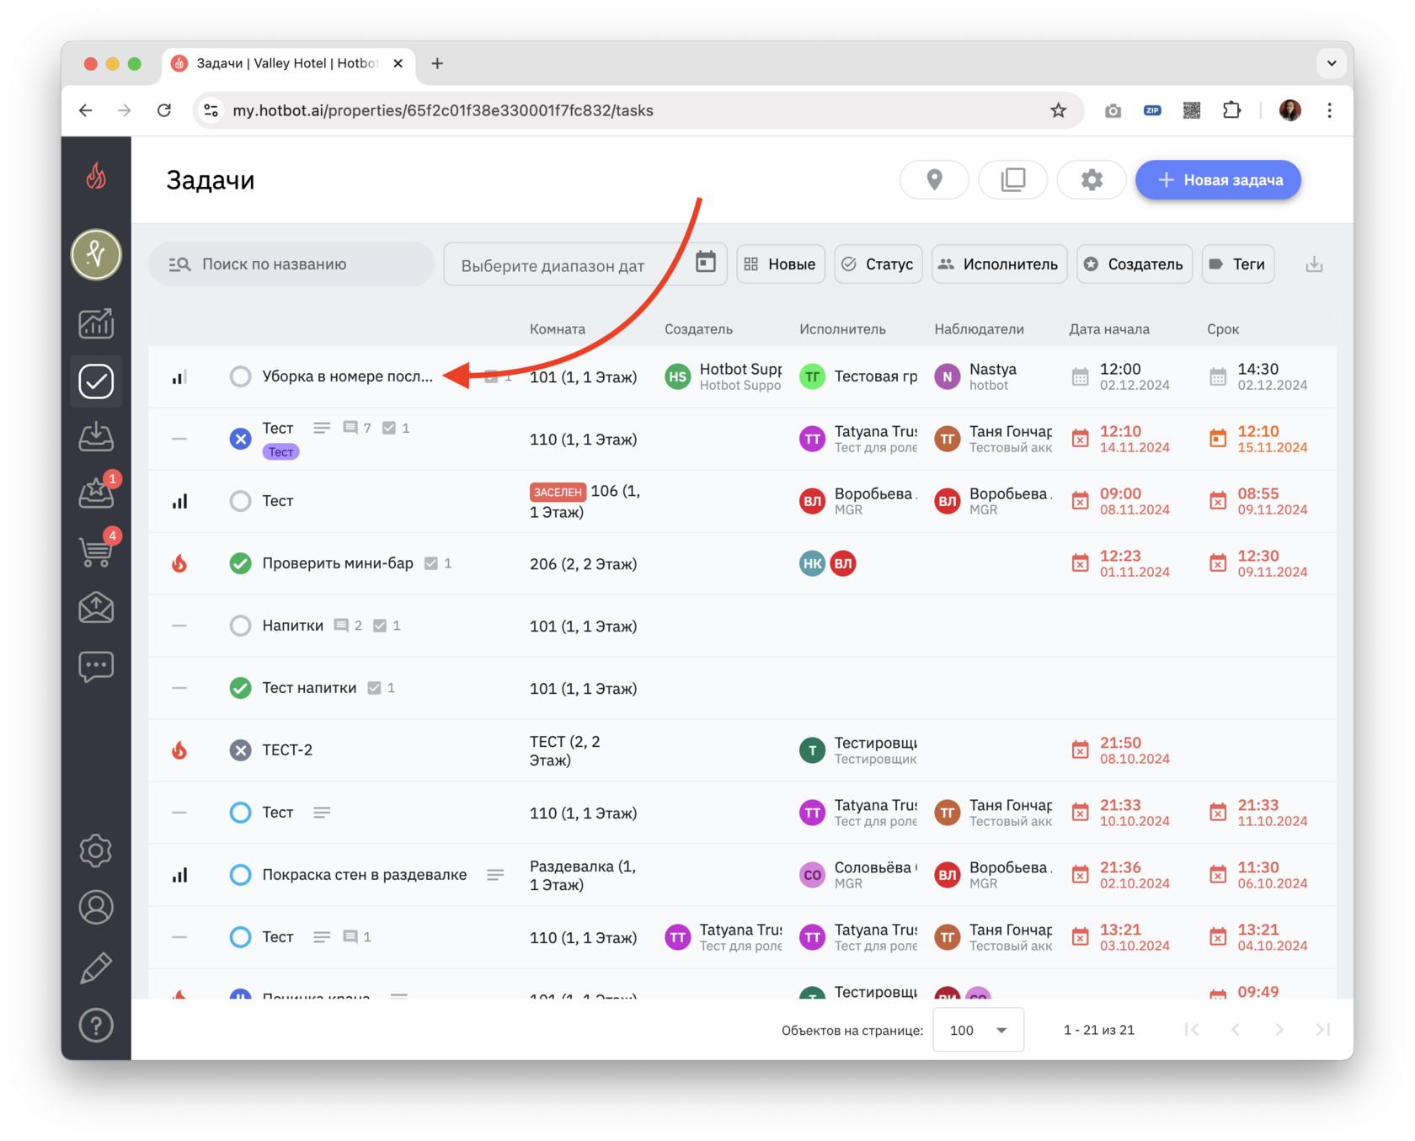Click the export download icon in filters
The height and width of the screenshot is (1141, 1415).
tap(1314, 264)
